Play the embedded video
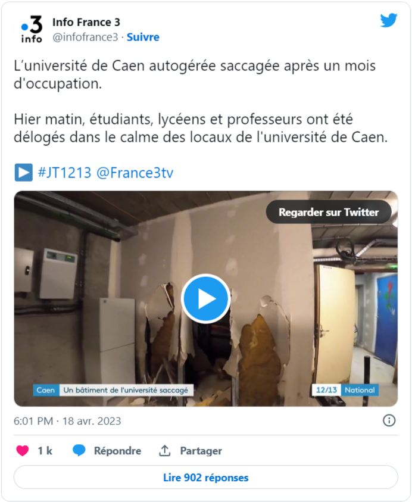 pos(205,299)
